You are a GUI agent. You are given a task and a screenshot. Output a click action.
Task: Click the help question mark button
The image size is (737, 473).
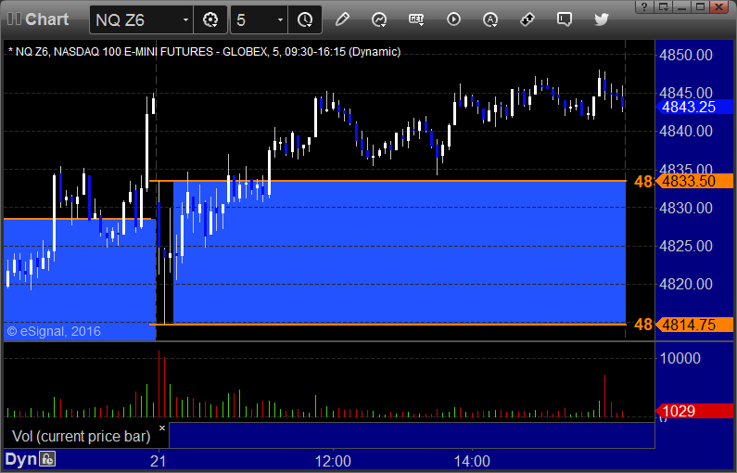[x=644, y=6]
